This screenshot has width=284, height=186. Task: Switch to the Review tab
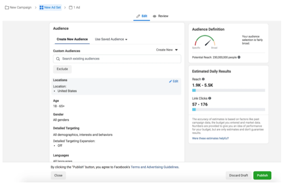161,16
